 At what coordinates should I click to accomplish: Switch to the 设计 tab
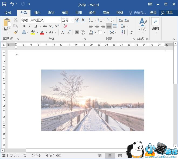pos(51,13)
